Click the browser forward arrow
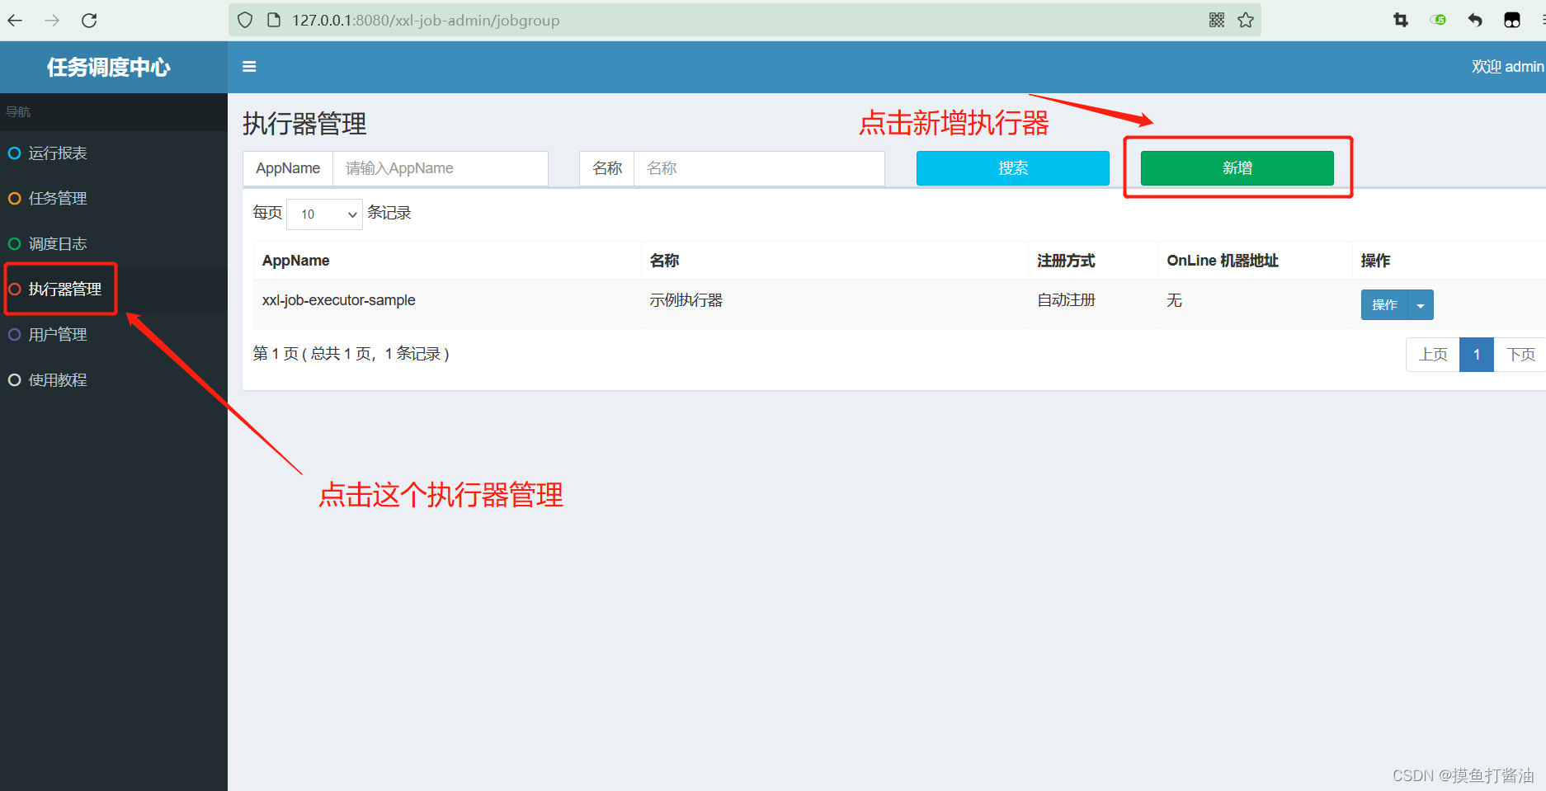Screen dimensions: 1546x791 pos(52,21)
